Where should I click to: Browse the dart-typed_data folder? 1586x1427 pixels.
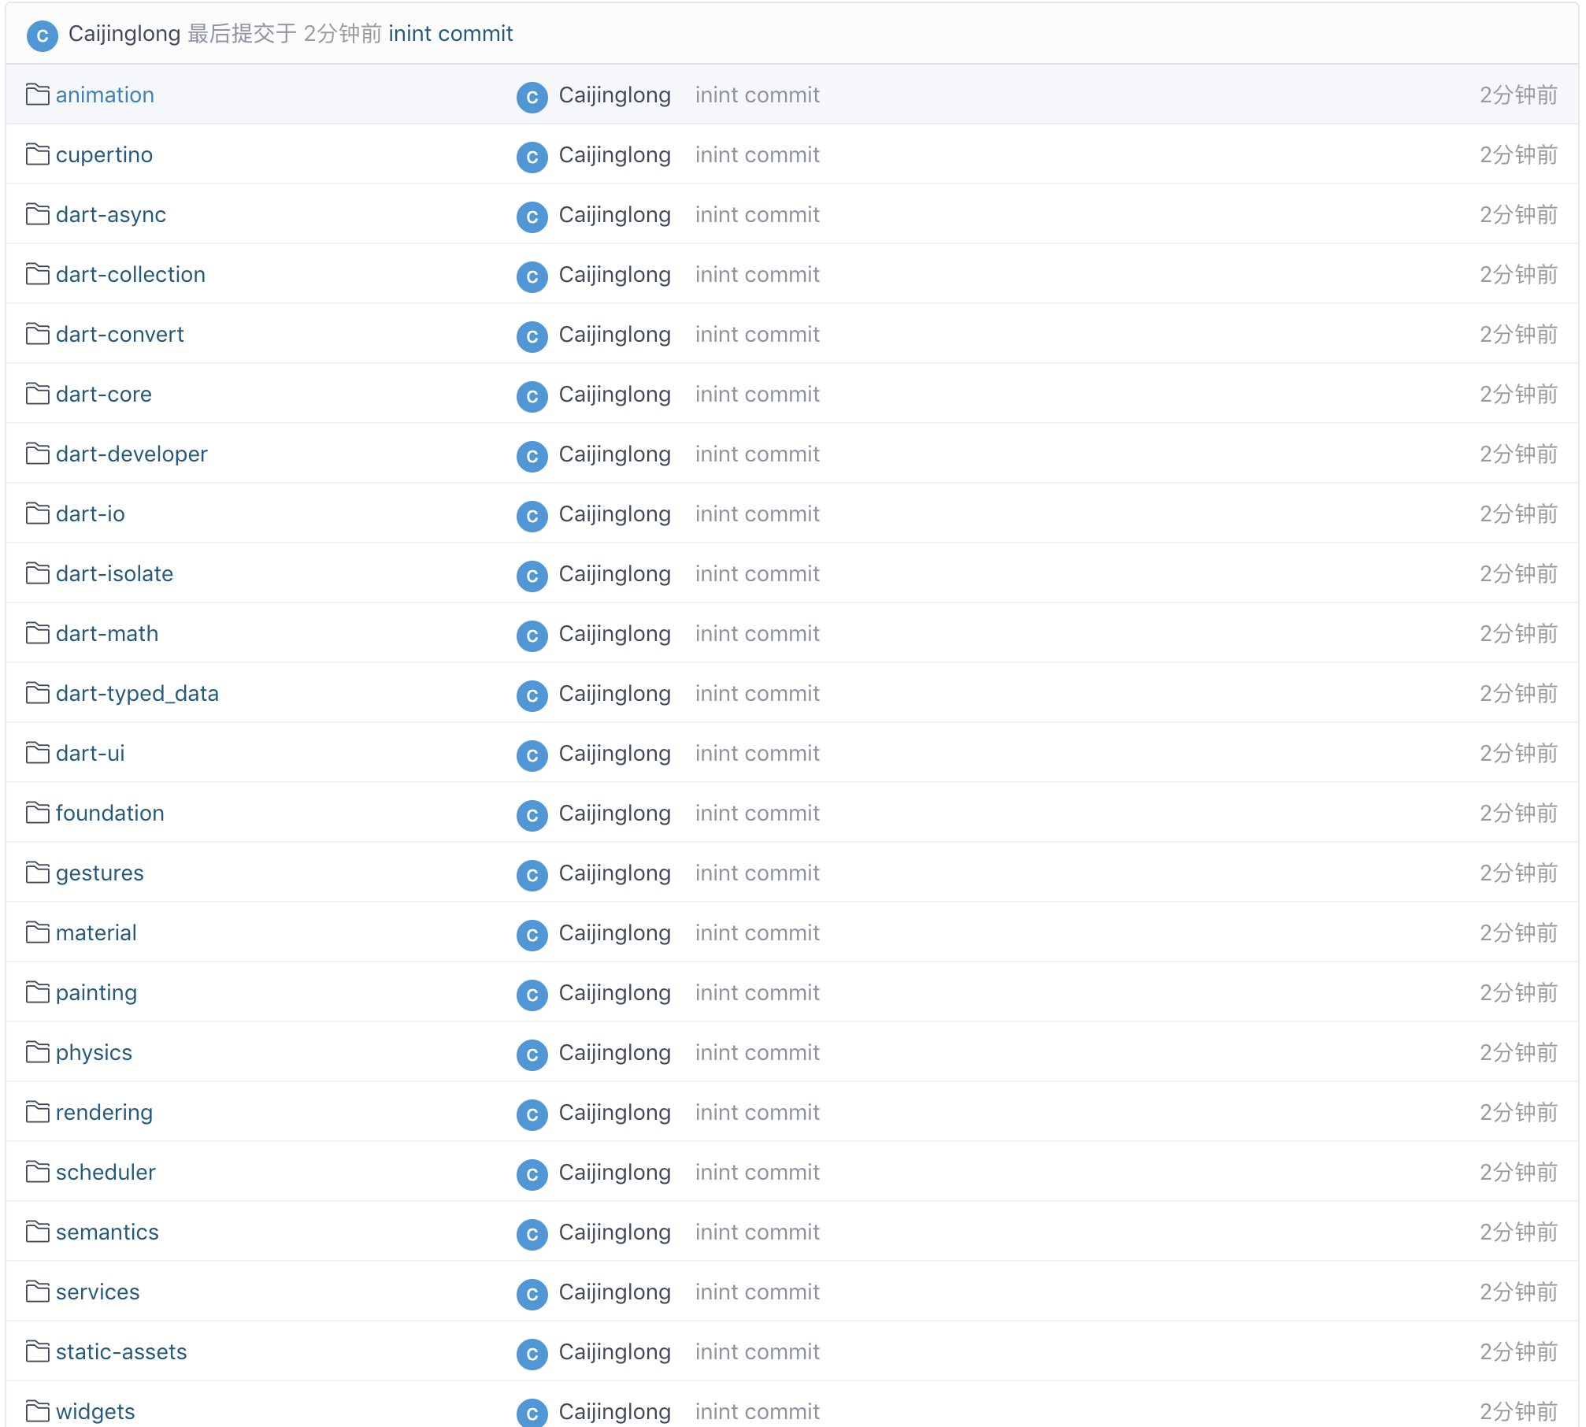click(137, 694)
